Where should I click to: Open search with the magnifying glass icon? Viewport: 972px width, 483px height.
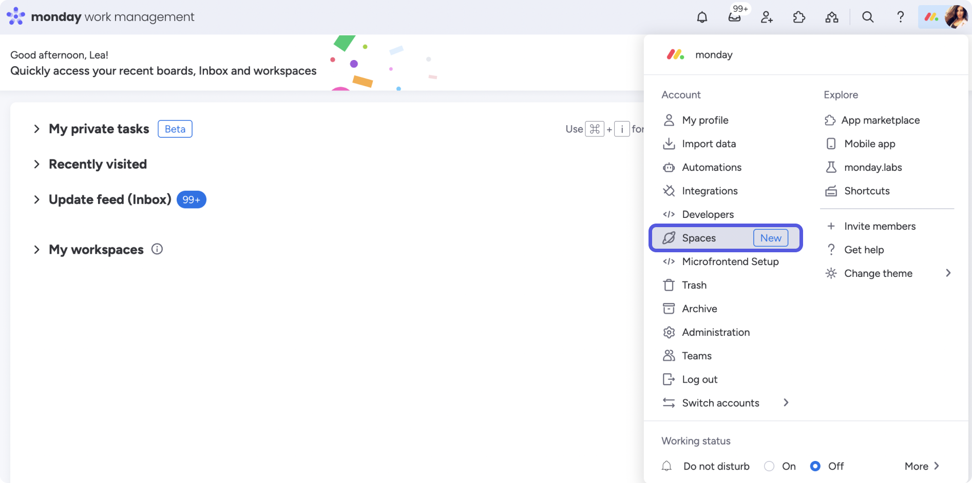pos(868,17)
